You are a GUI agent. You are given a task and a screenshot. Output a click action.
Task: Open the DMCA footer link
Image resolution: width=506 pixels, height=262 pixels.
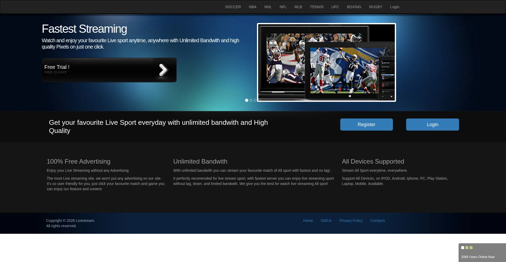click(326, 221)
